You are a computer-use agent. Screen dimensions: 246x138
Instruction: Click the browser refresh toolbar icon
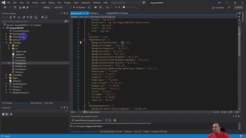[89, 7]
